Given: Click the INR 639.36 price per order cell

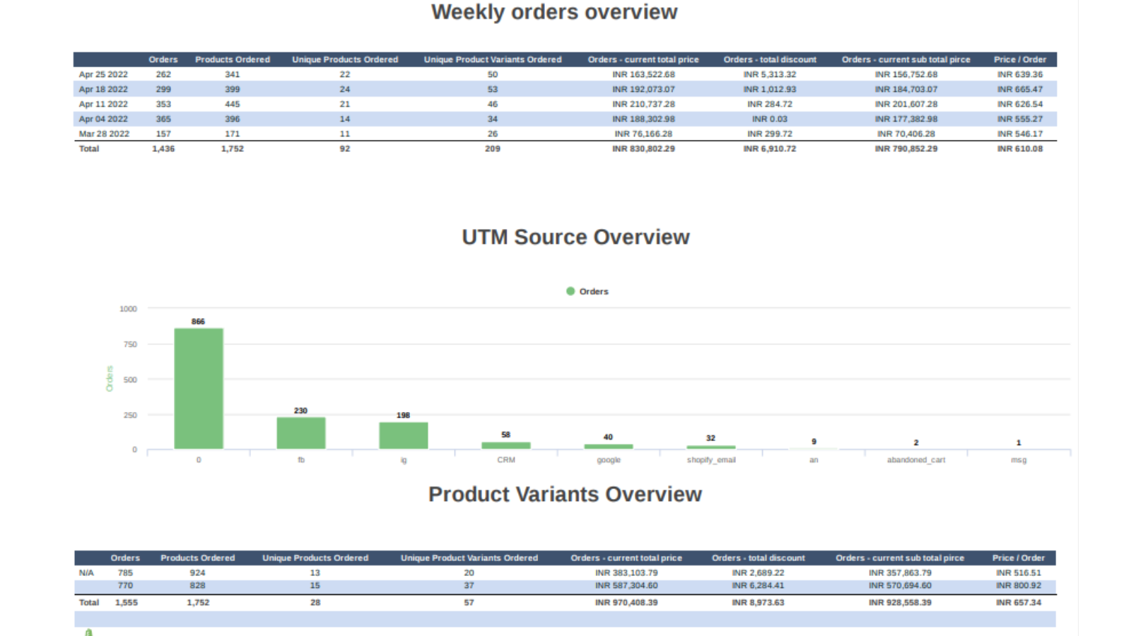Looking at the screenshot, I should [x=1020, y=74].
